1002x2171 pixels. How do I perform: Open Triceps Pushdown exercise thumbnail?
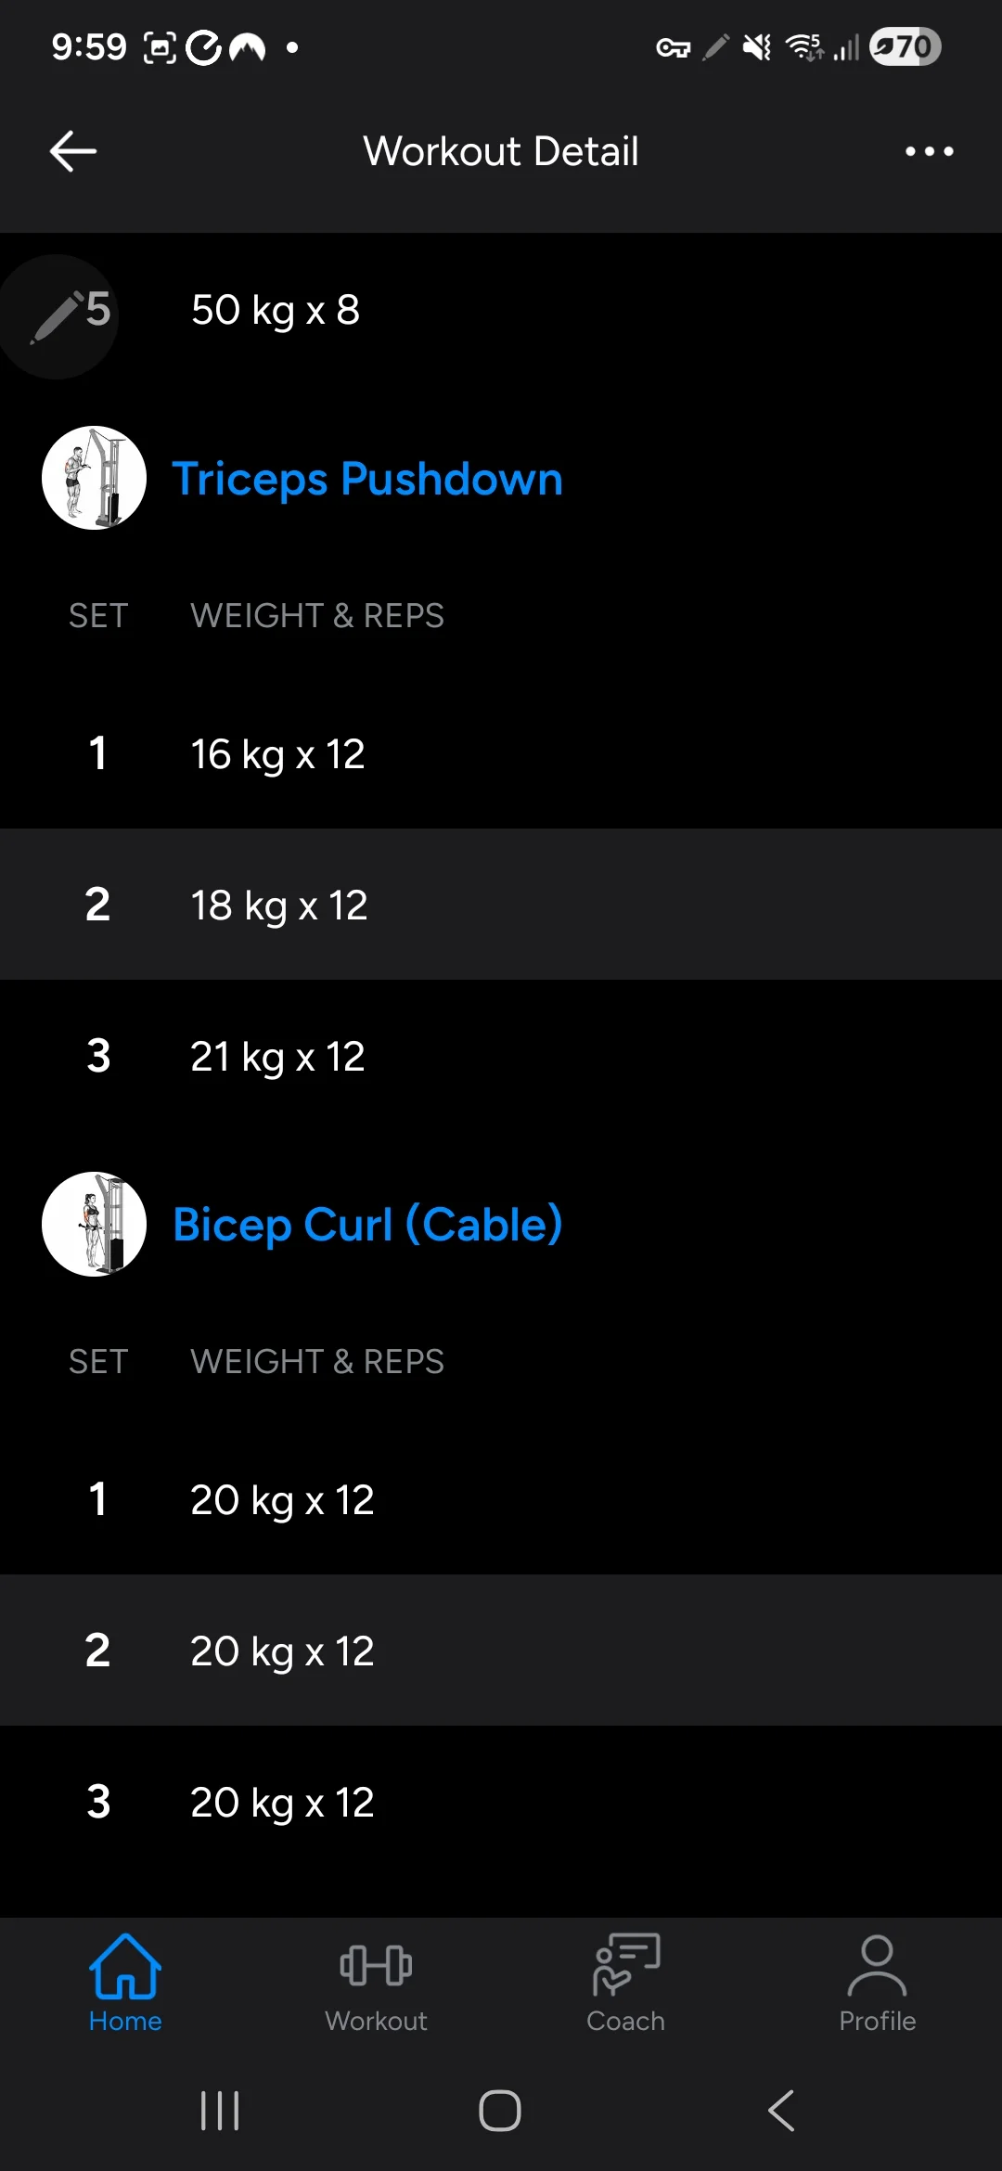pos(94,478)
